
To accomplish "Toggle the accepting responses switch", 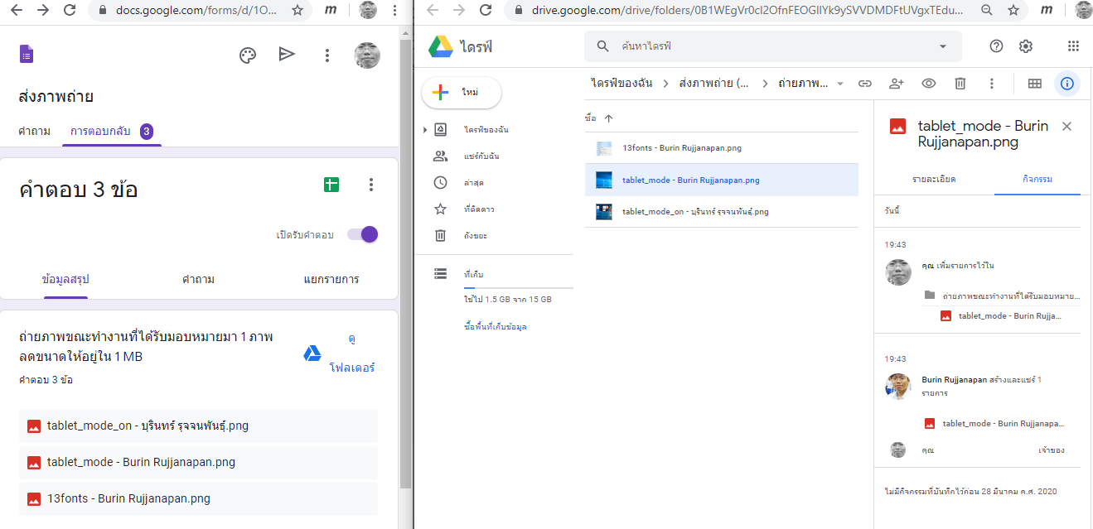I will click(x=363, y=234).
